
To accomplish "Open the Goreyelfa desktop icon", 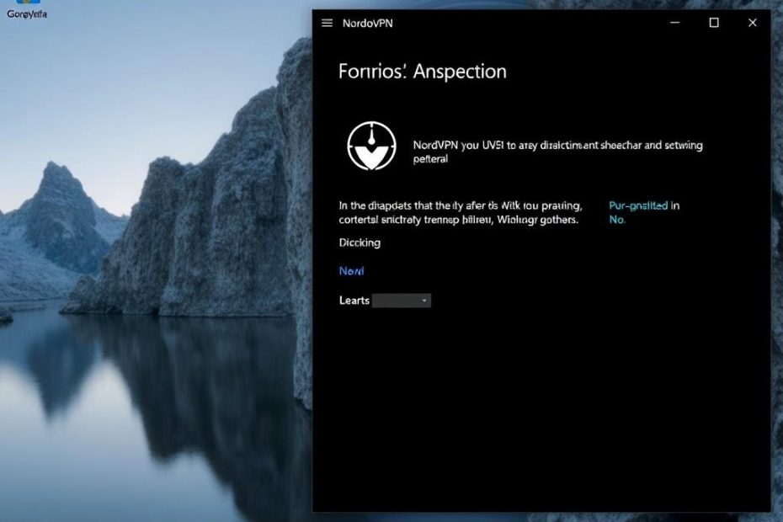I will [x=27, y=10].
